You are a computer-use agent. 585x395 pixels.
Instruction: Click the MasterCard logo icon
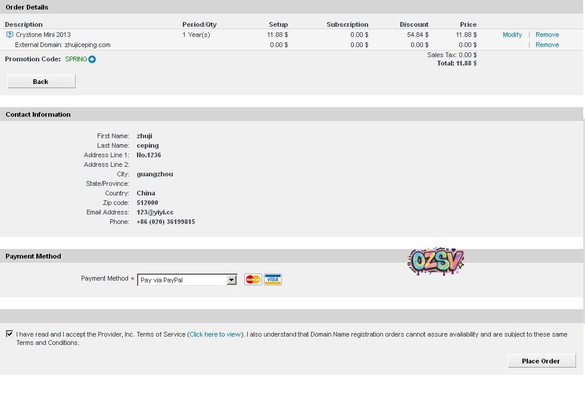[253, 279]
